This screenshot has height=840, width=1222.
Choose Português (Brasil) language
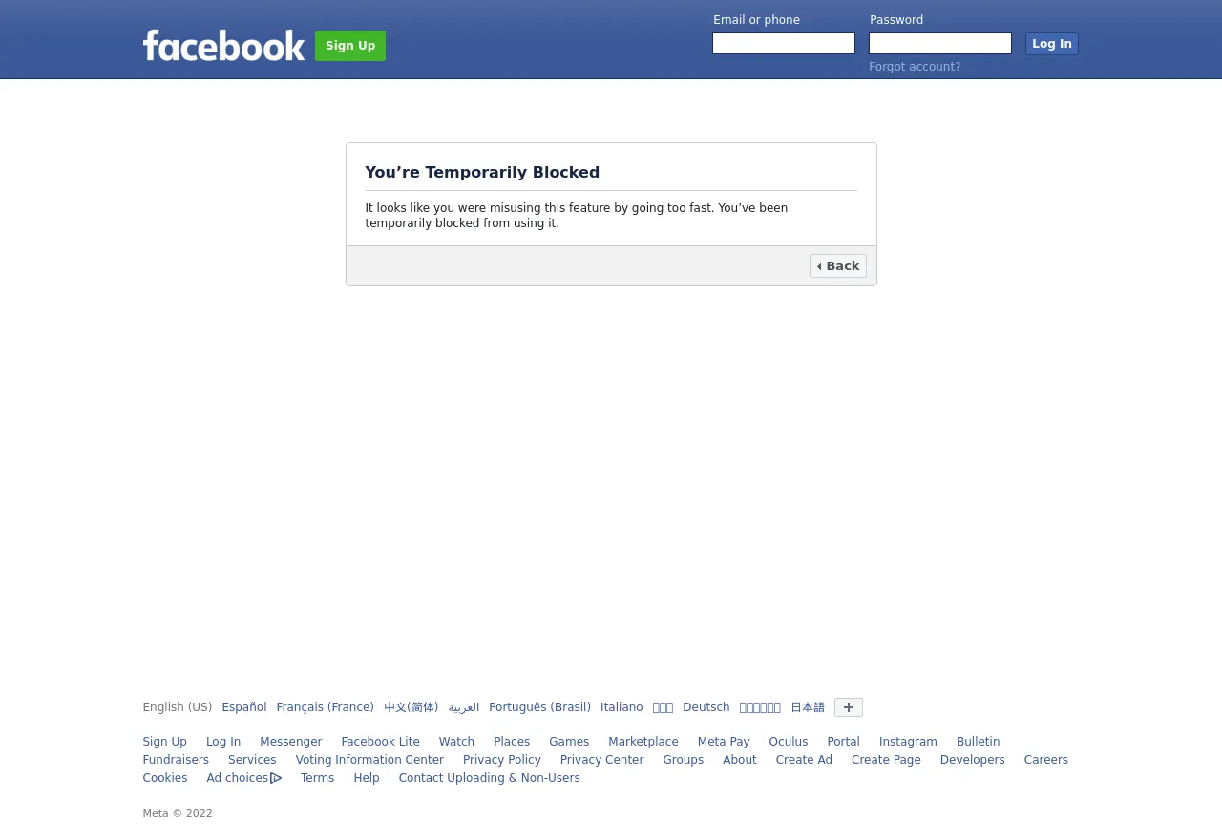click(x=540, y=707)
